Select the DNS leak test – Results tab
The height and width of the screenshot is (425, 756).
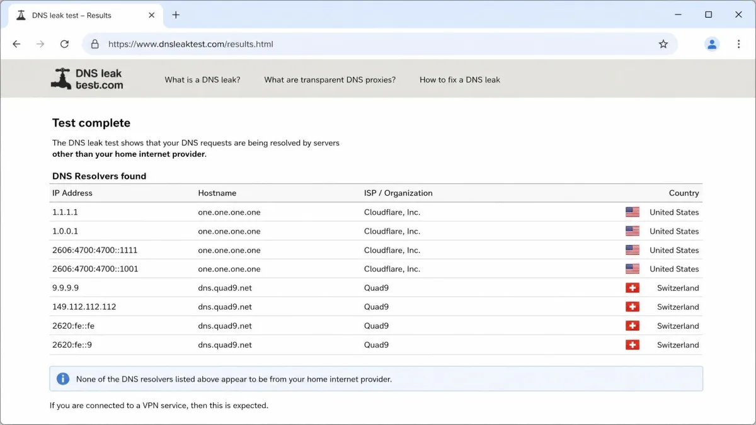pos(86,15)
